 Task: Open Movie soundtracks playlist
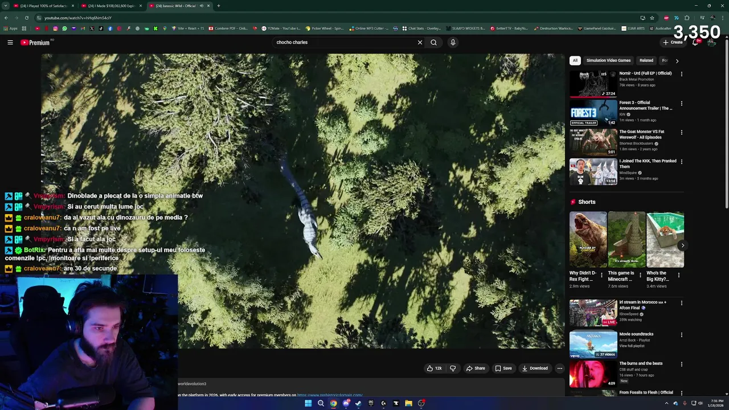(593, 345)
